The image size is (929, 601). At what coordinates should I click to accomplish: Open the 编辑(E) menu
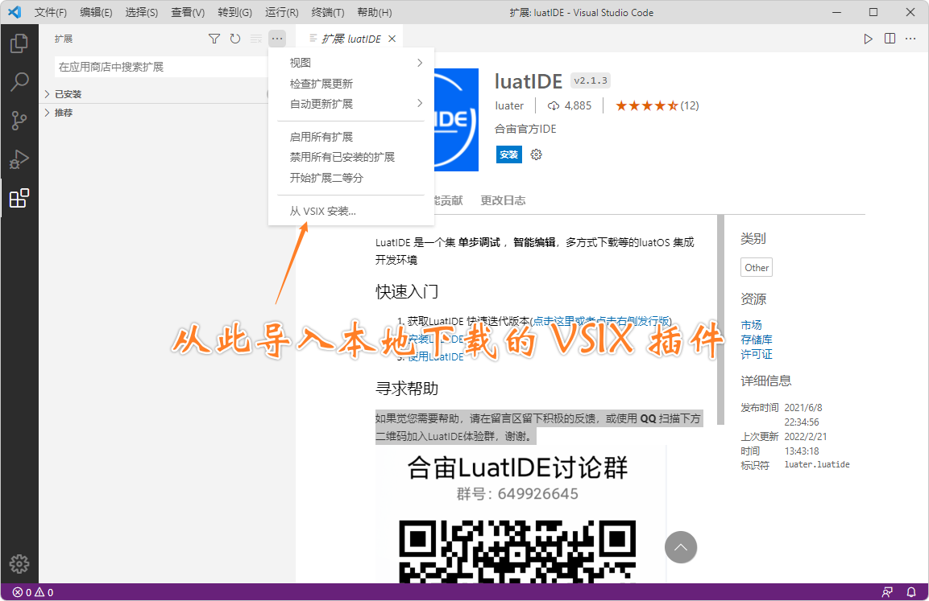click(96, 12)
